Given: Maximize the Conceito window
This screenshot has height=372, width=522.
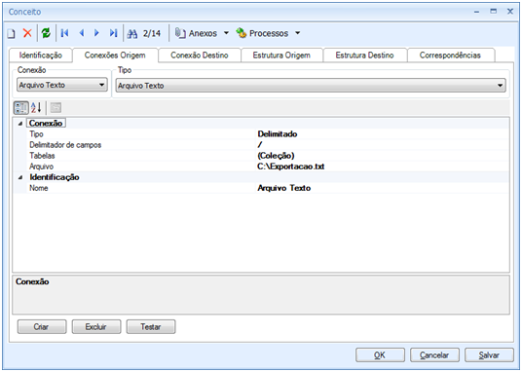Looking at the screenshot, I should point(494,12).
